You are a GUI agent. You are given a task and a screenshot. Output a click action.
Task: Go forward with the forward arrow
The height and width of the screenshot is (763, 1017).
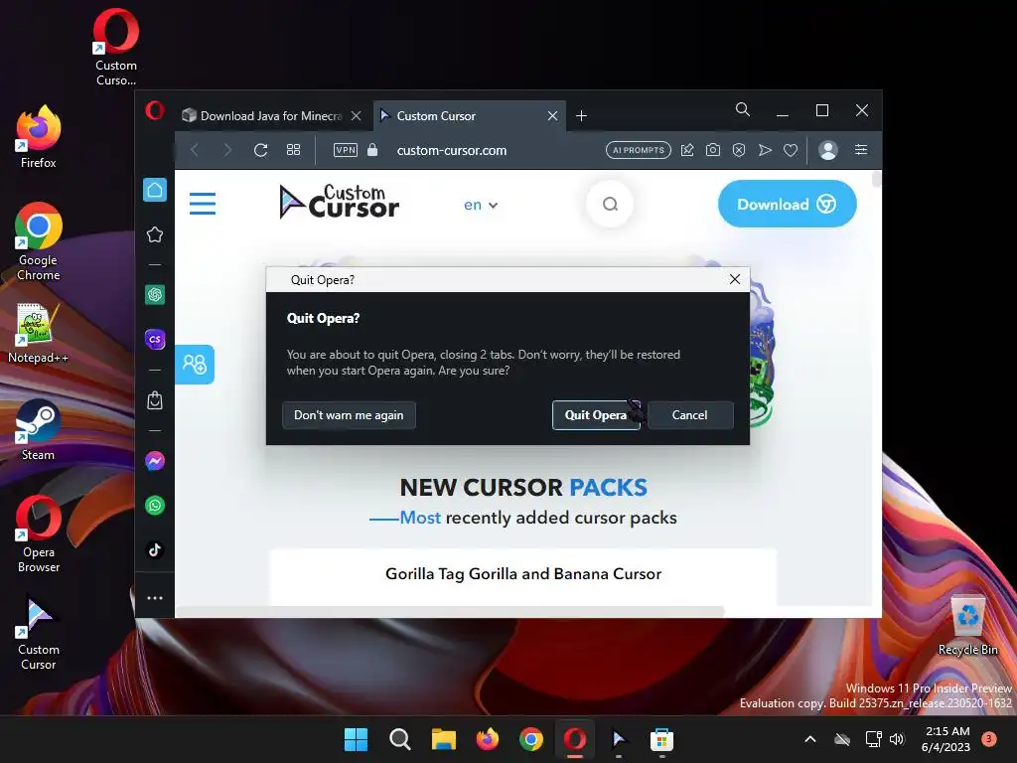pos(227,151)
